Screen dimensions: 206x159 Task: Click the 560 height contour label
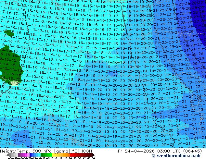tap(14, 84)
